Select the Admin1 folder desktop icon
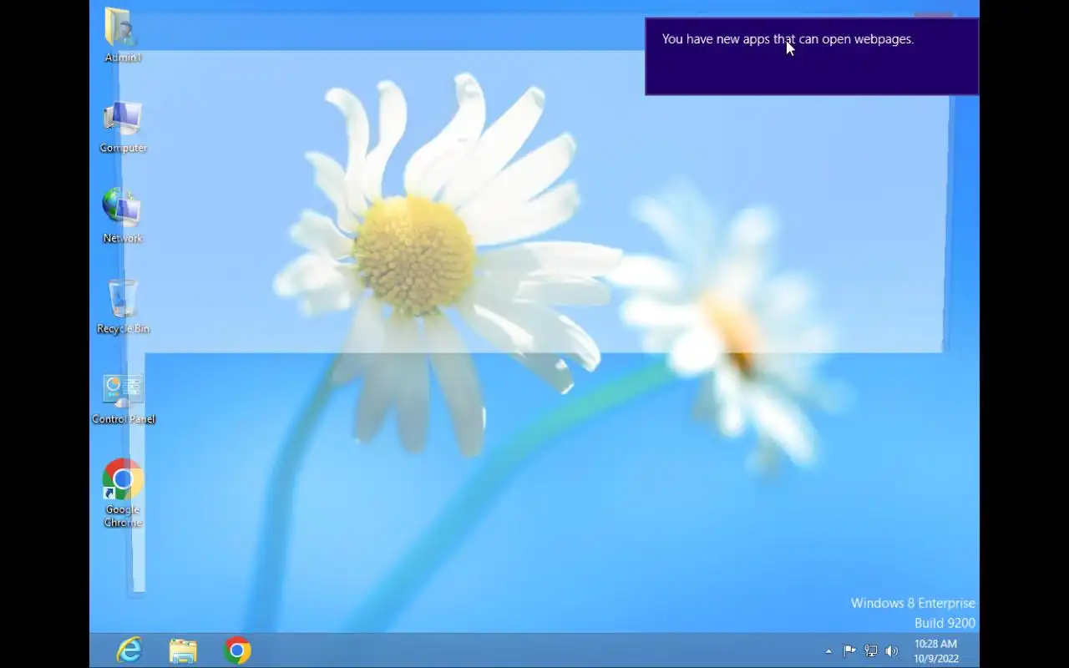Viewport: 1069px width, 668px height. point(123,35)
